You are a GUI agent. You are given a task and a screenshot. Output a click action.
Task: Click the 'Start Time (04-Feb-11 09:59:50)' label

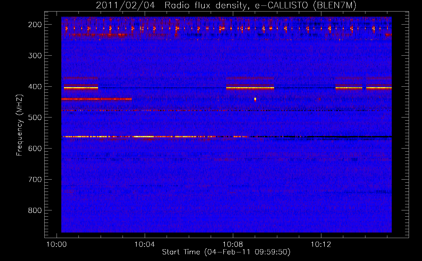point(226,252)
